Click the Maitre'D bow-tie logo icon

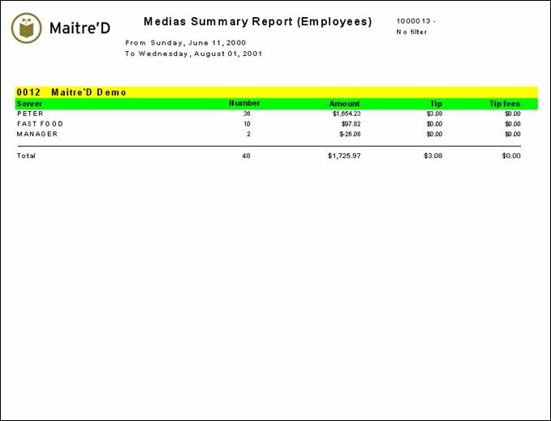(x=27, y=28)
